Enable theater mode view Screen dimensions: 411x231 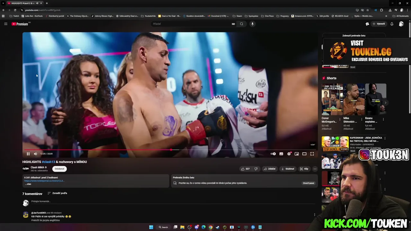(304, 154)
